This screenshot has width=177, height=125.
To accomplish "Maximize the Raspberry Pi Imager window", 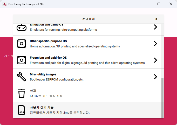I will [159, 4].
